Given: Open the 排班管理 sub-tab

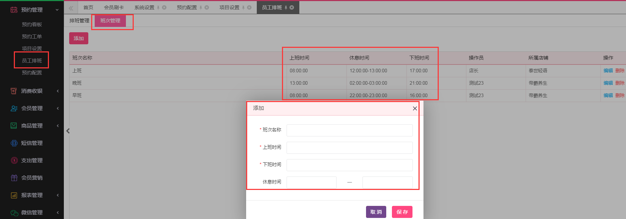Looking at the screenshot, I should click(x=79, y=21).
